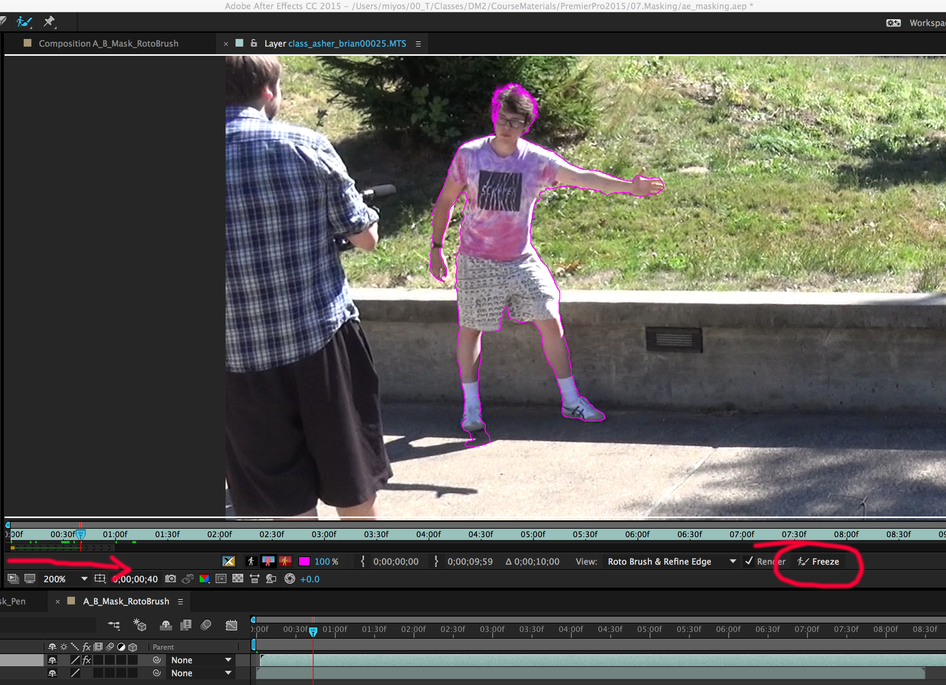Open the Graph Editor in timeline
Screen dimensions: 946x685
tap(231, 625)
